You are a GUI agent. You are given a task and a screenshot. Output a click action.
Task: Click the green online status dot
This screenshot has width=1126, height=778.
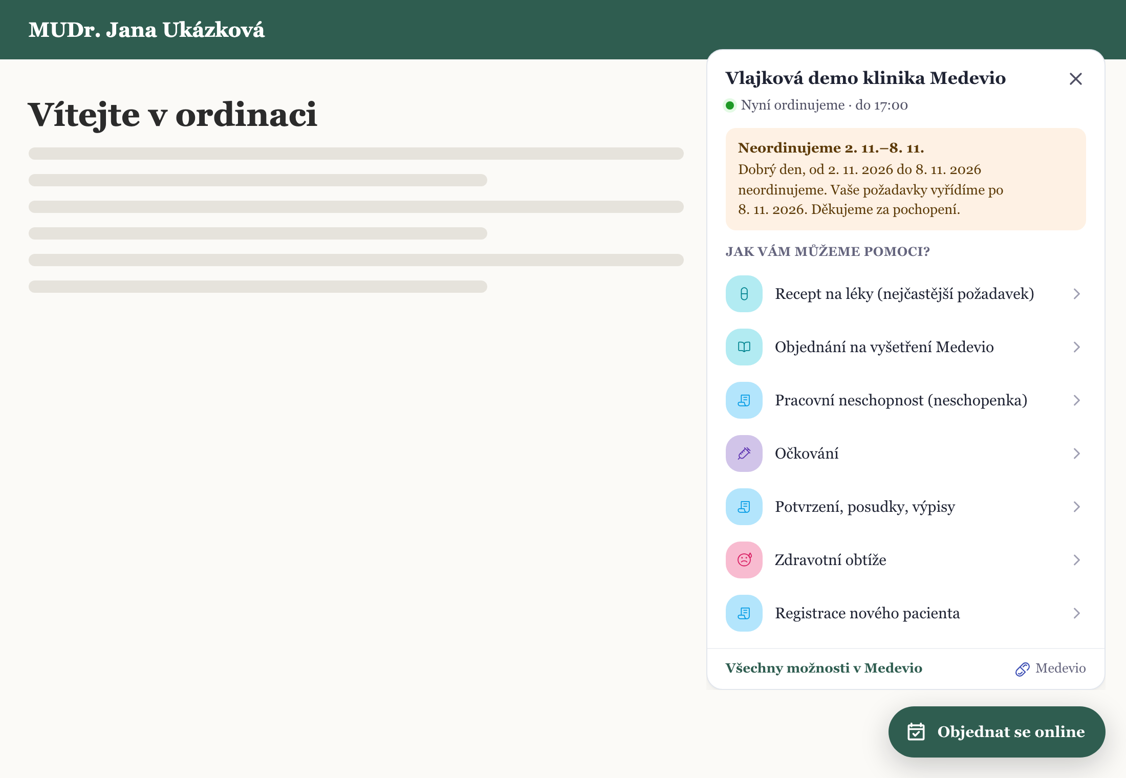[730, 105]
